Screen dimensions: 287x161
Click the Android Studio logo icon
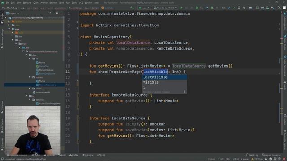click(x=2, y=3)
